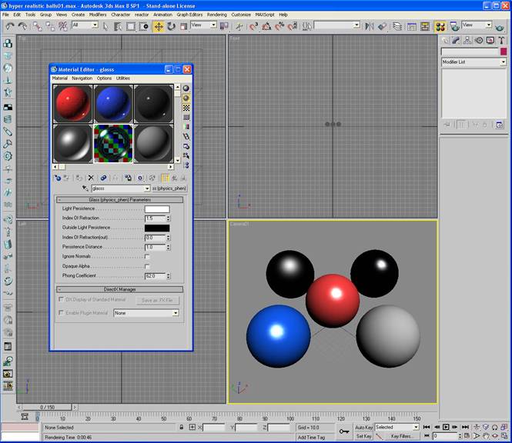Open the glasss material name dropdown

pos(146,188)
